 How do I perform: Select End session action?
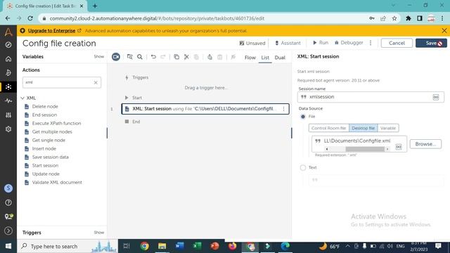[44, 115]
